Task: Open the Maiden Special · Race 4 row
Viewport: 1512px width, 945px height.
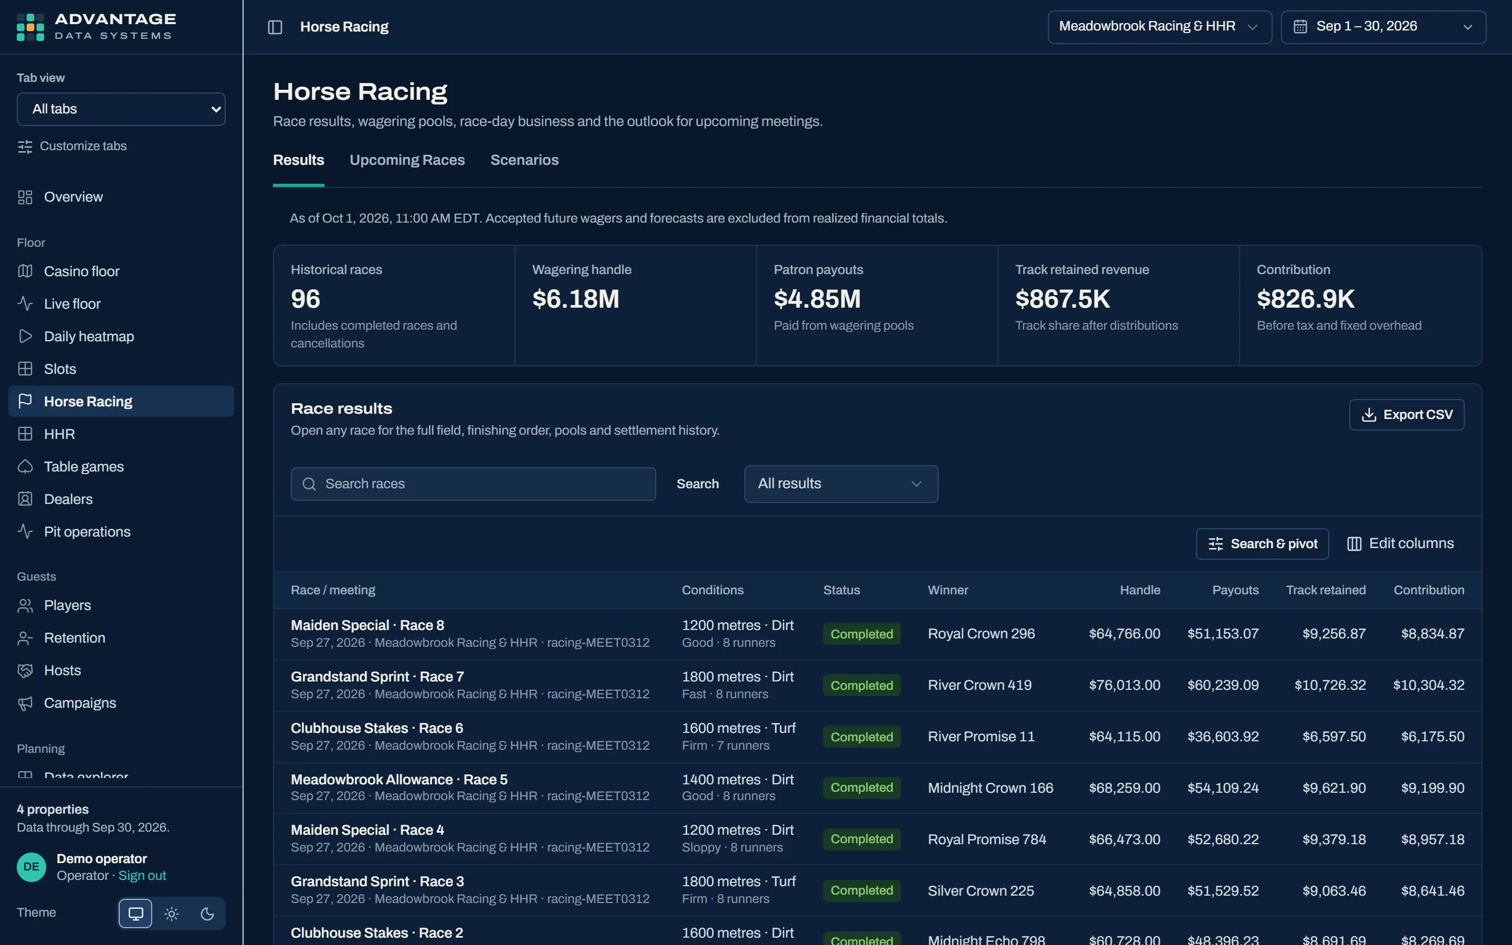Action: coord(877,839)
